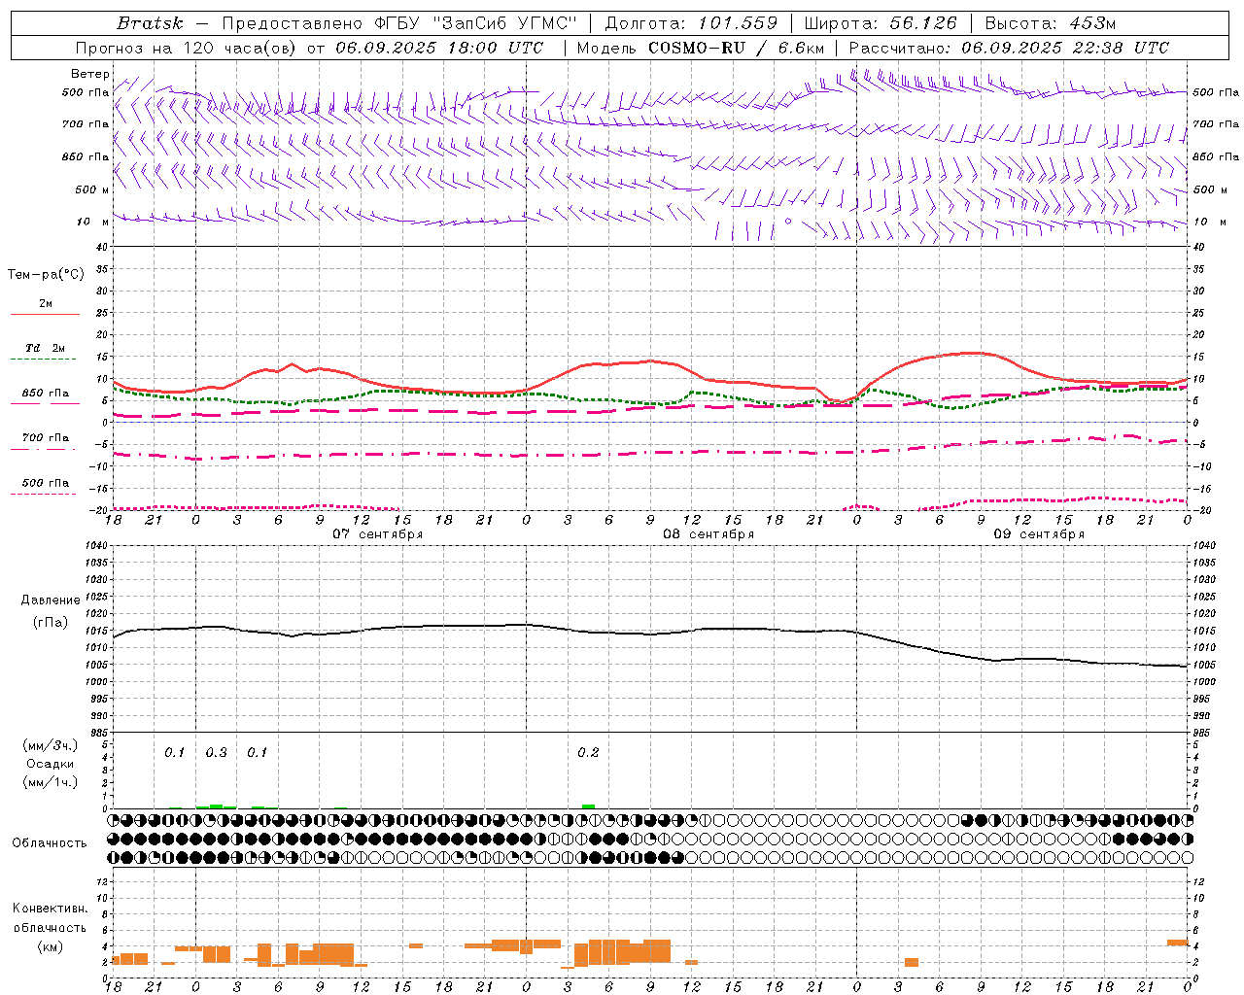Click the 0.2 precipitation amount value
This screenshot has width=1244, height=995.
click(588, 753)
